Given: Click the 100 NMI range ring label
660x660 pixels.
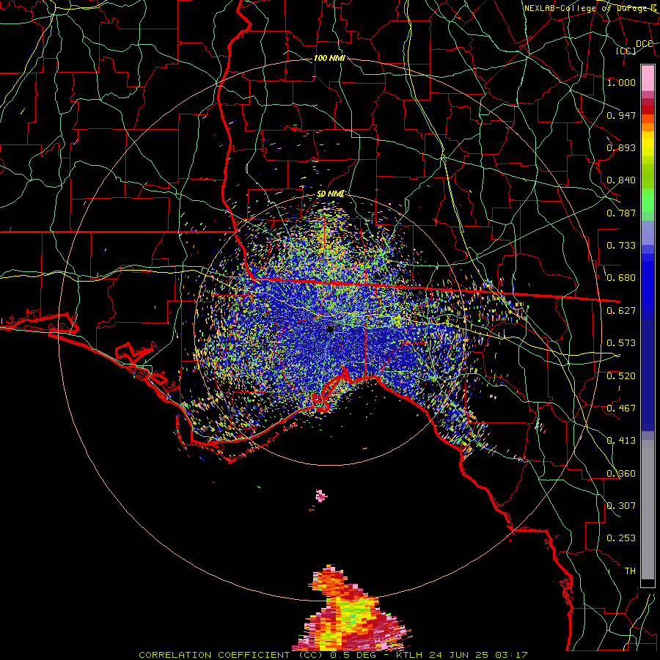Looking at the screenshot, I should 329,58.
